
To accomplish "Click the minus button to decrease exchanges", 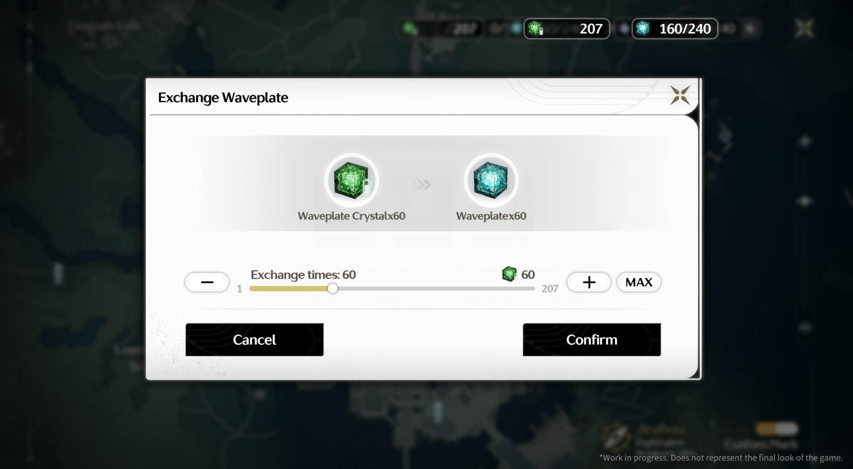I will 206,282.
